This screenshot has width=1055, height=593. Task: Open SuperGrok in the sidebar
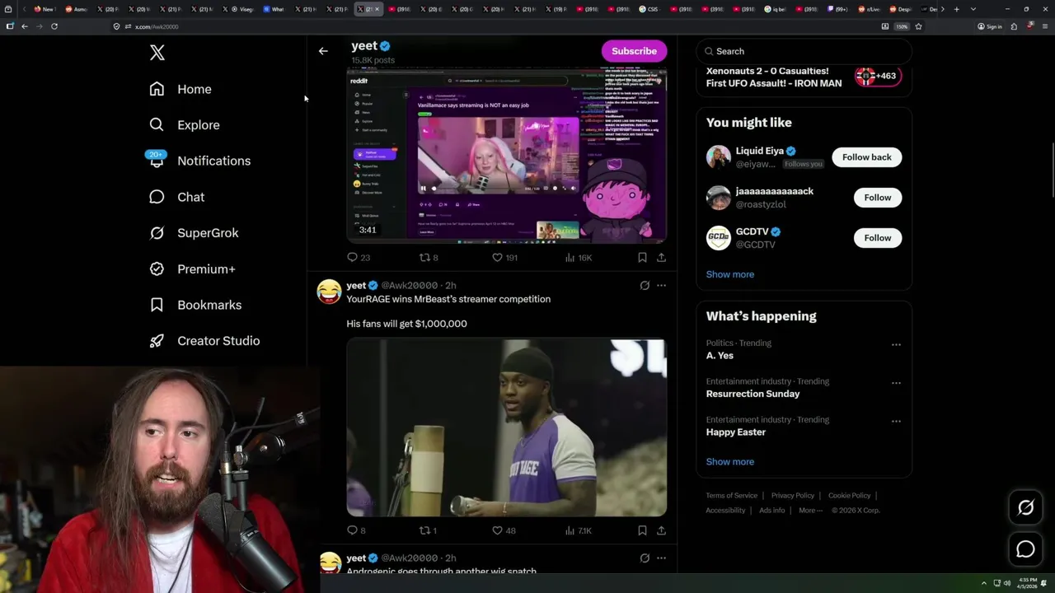click(x=194, y=233)
